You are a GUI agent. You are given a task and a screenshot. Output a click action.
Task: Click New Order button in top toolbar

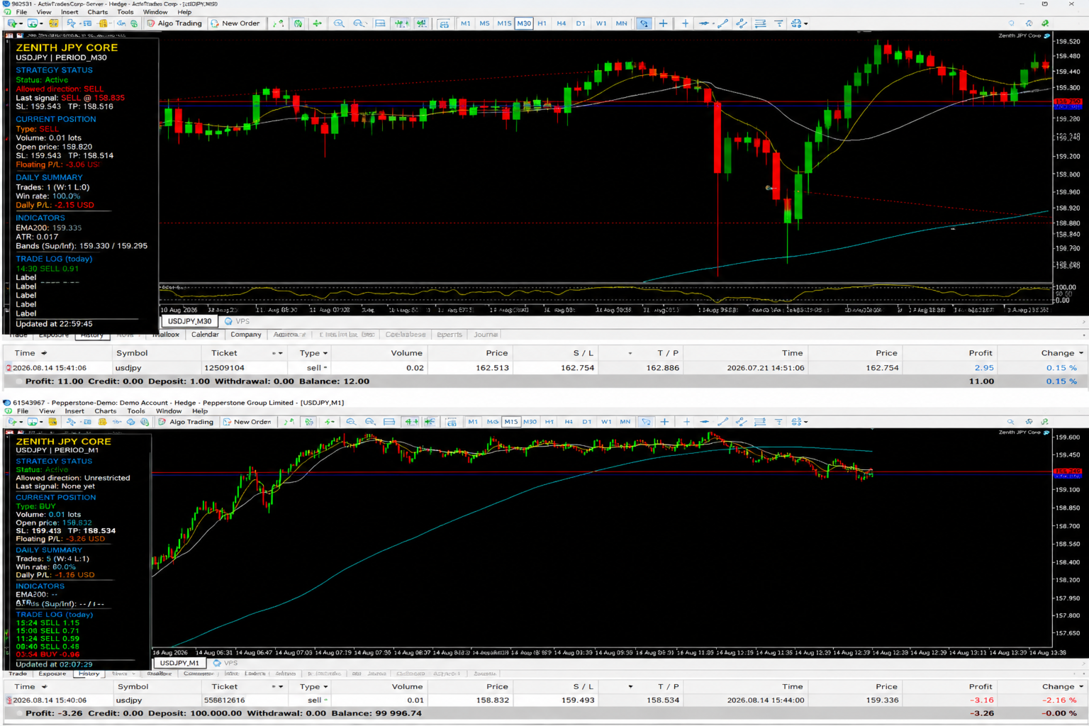coord(235,23)
